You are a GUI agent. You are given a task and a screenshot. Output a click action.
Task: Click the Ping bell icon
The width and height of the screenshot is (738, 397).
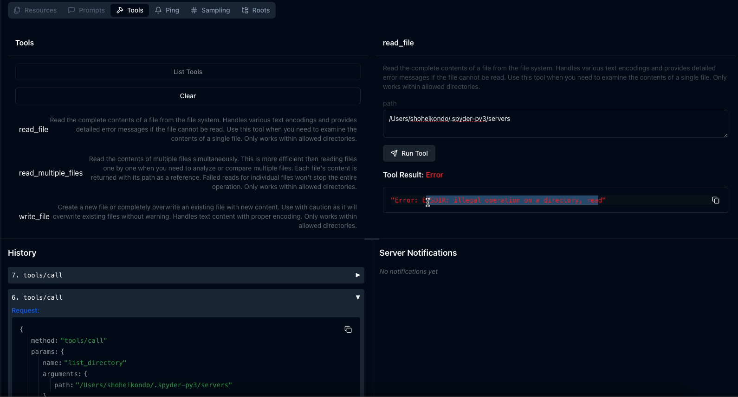(159, 10)
